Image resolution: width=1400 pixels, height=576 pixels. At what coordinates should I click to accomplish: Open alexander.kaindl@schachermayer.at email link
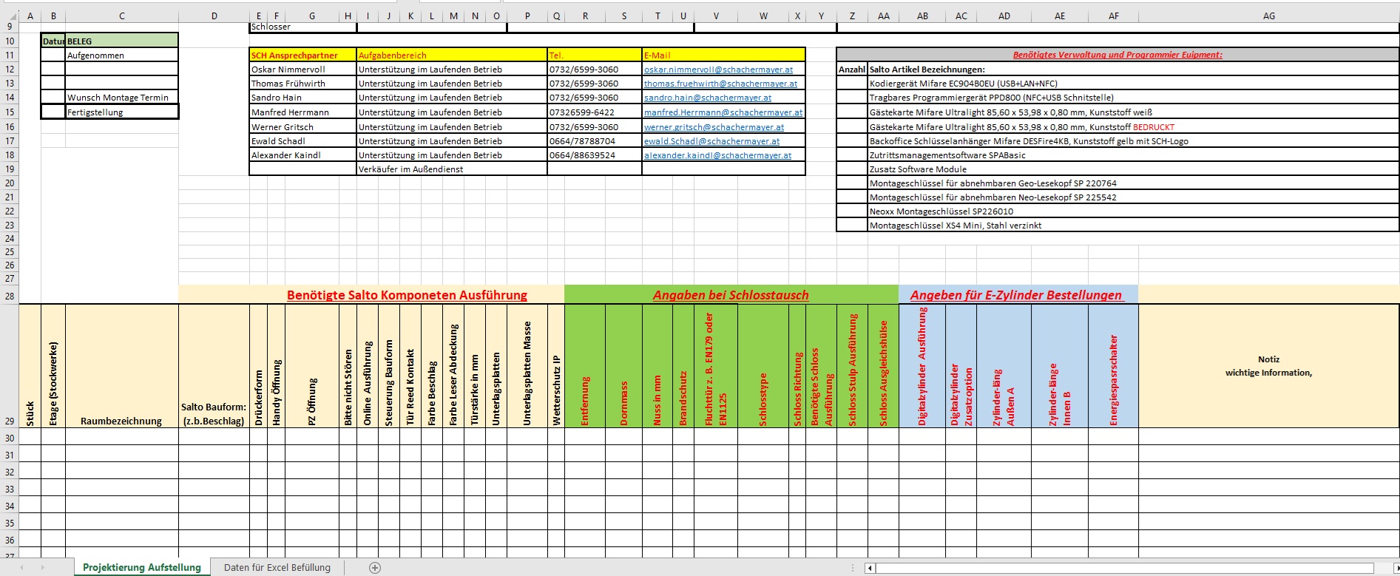pos(717,155)
